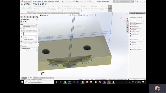166x93 pixels.
Task: Open the Bienvenido a SOLIDWORKS link
Action: click(137, 17)
